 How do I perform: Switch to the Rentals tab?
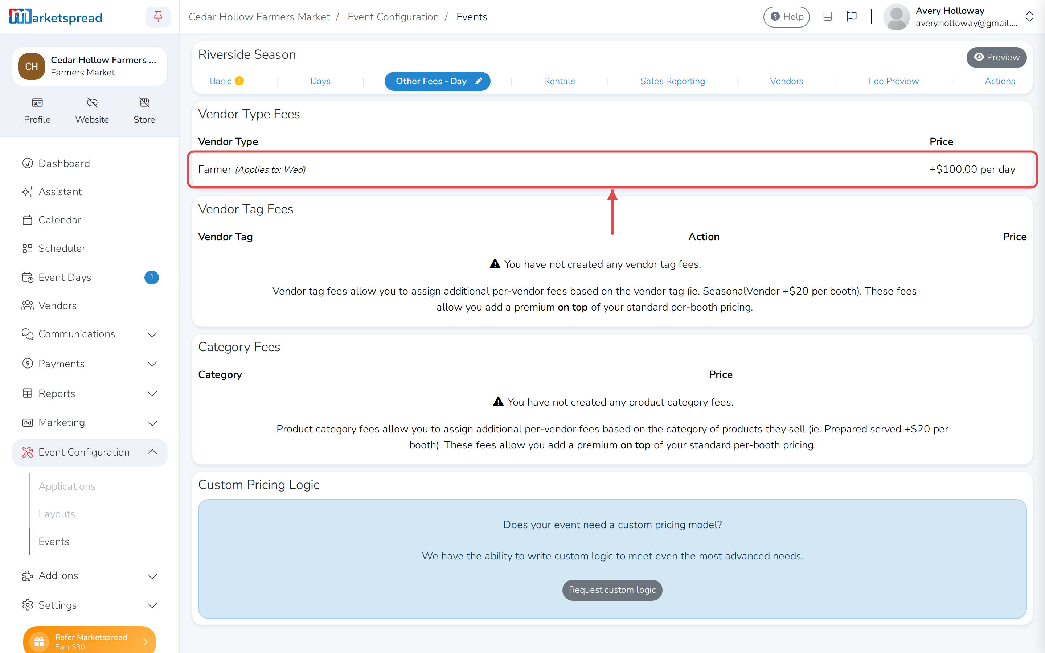[559, 81]
